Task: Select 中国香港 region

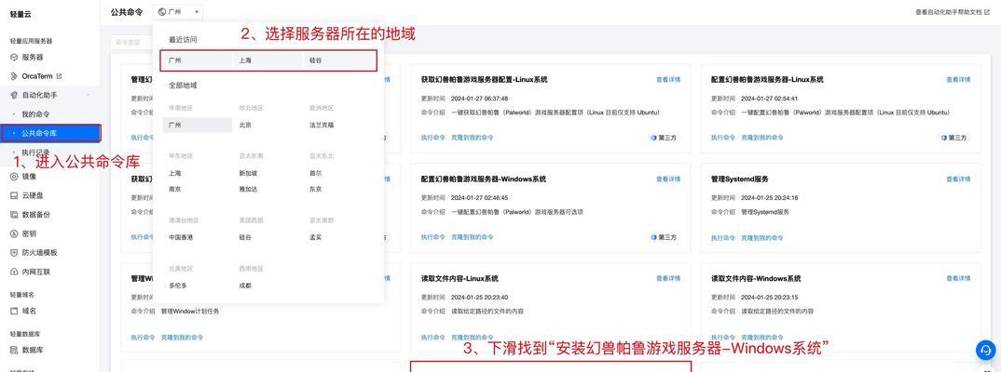Action: point(181,237)
